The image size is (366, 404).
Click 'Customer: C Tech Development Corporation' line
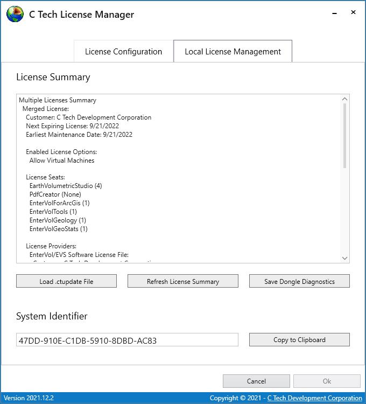(89, 117)
